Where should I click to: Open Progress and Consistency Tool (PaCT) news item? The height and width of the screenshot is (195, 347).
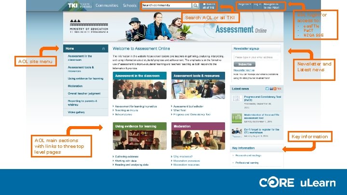pos(263,98)
